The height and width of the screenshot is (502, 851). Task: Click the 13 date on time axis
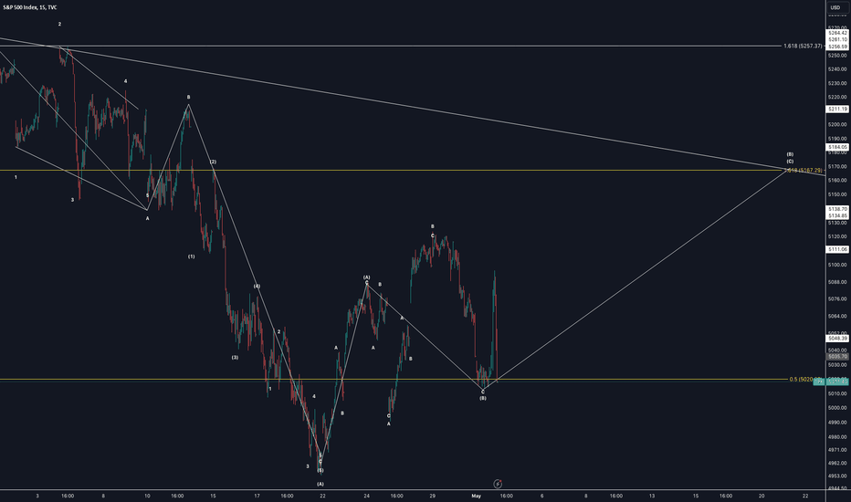point(652,496)
